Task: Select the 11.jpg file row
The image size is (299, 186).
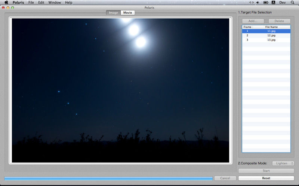Action: pos(266,31)
